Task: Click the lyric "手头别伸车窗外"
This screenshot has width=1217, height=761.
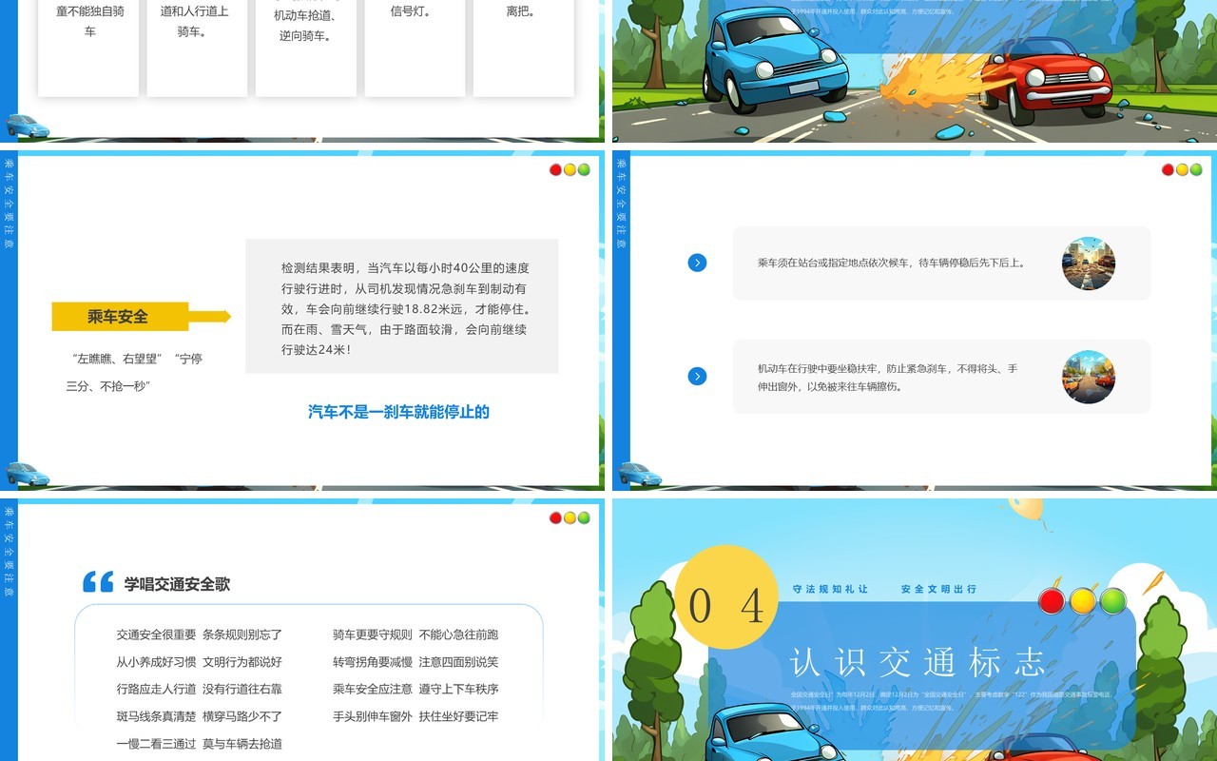Action: pos(373,716)
